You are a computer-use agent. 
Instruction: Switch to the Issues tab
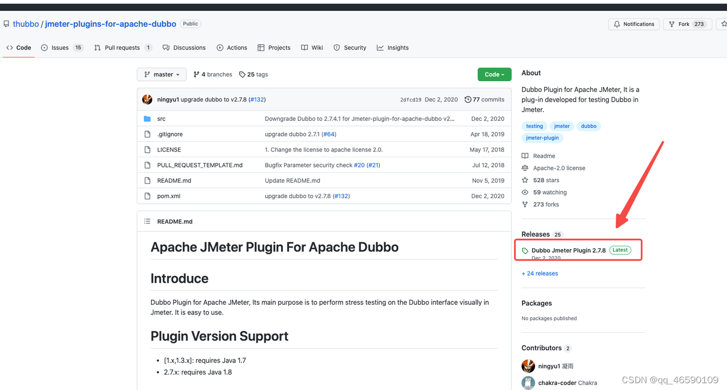pos(62,48)
